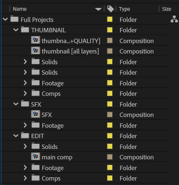Click the label tag column header icon
The width and height of the screenshot is (179, 185).
tap(110, 9)
